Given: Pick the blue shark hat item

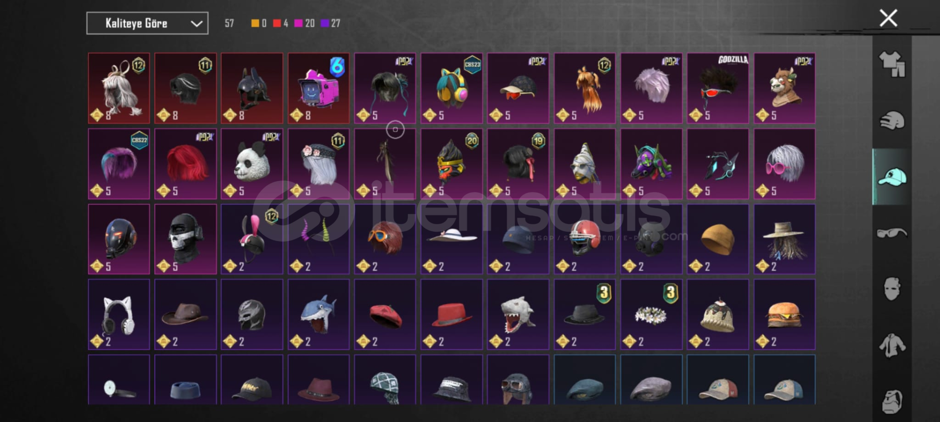Looking at the screenshot, I should pyautogui.click(x=319, y=314).
